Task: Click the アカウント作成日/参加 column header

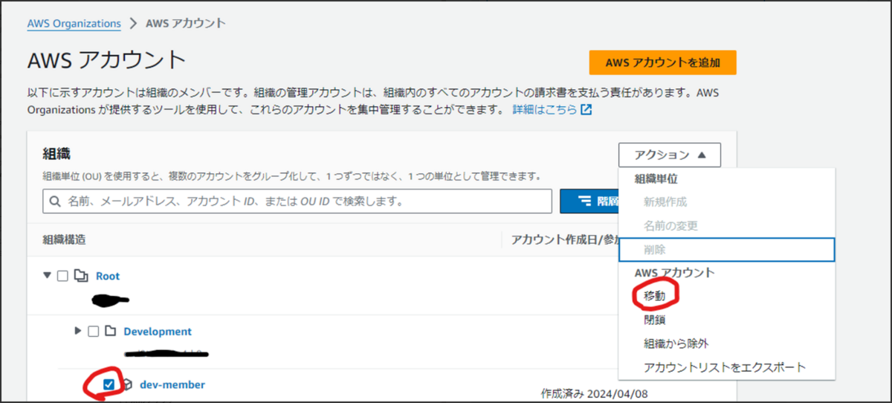Action: [x=565, y=240]
